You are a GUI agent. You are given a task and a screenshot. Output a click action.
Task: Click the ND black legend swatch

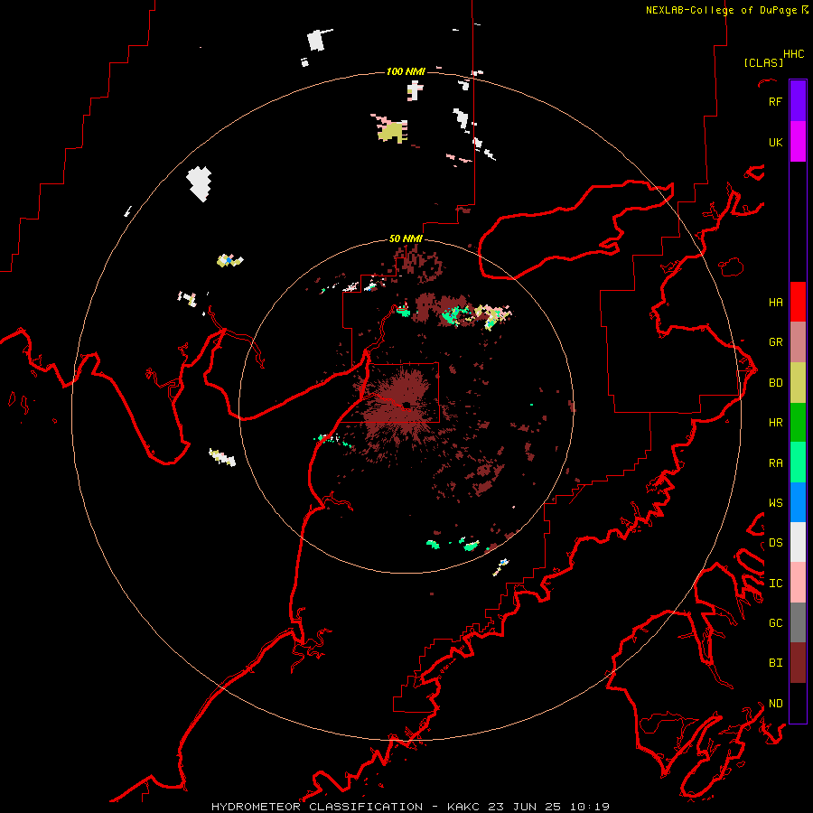798,703
